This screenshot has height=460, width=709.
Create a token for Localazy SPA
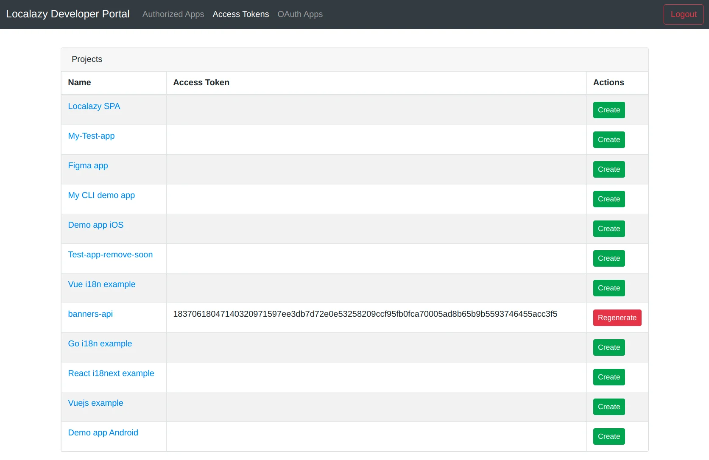(609, 110)
